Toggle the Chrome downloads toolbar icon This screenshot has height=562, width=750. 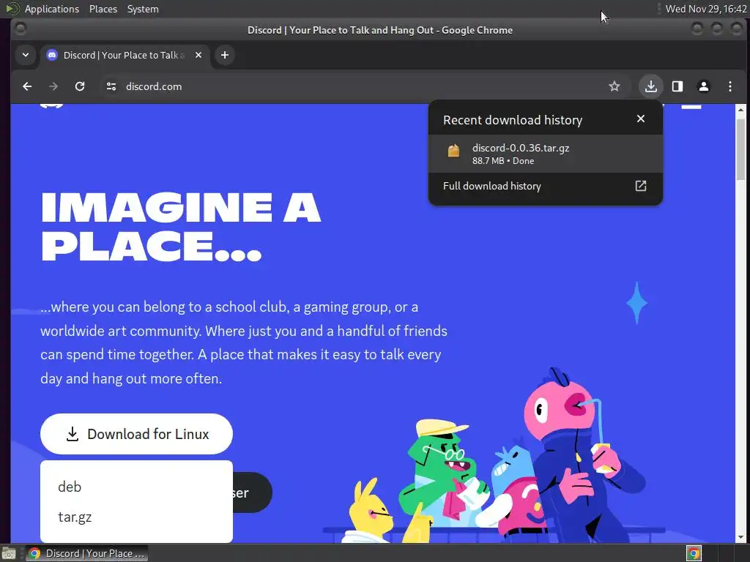650,86
